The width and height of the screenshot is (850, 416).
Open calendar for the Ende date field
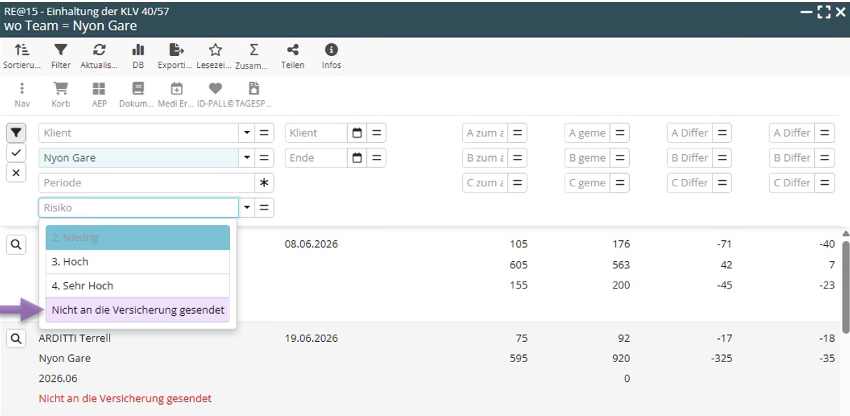coord(357,158)
